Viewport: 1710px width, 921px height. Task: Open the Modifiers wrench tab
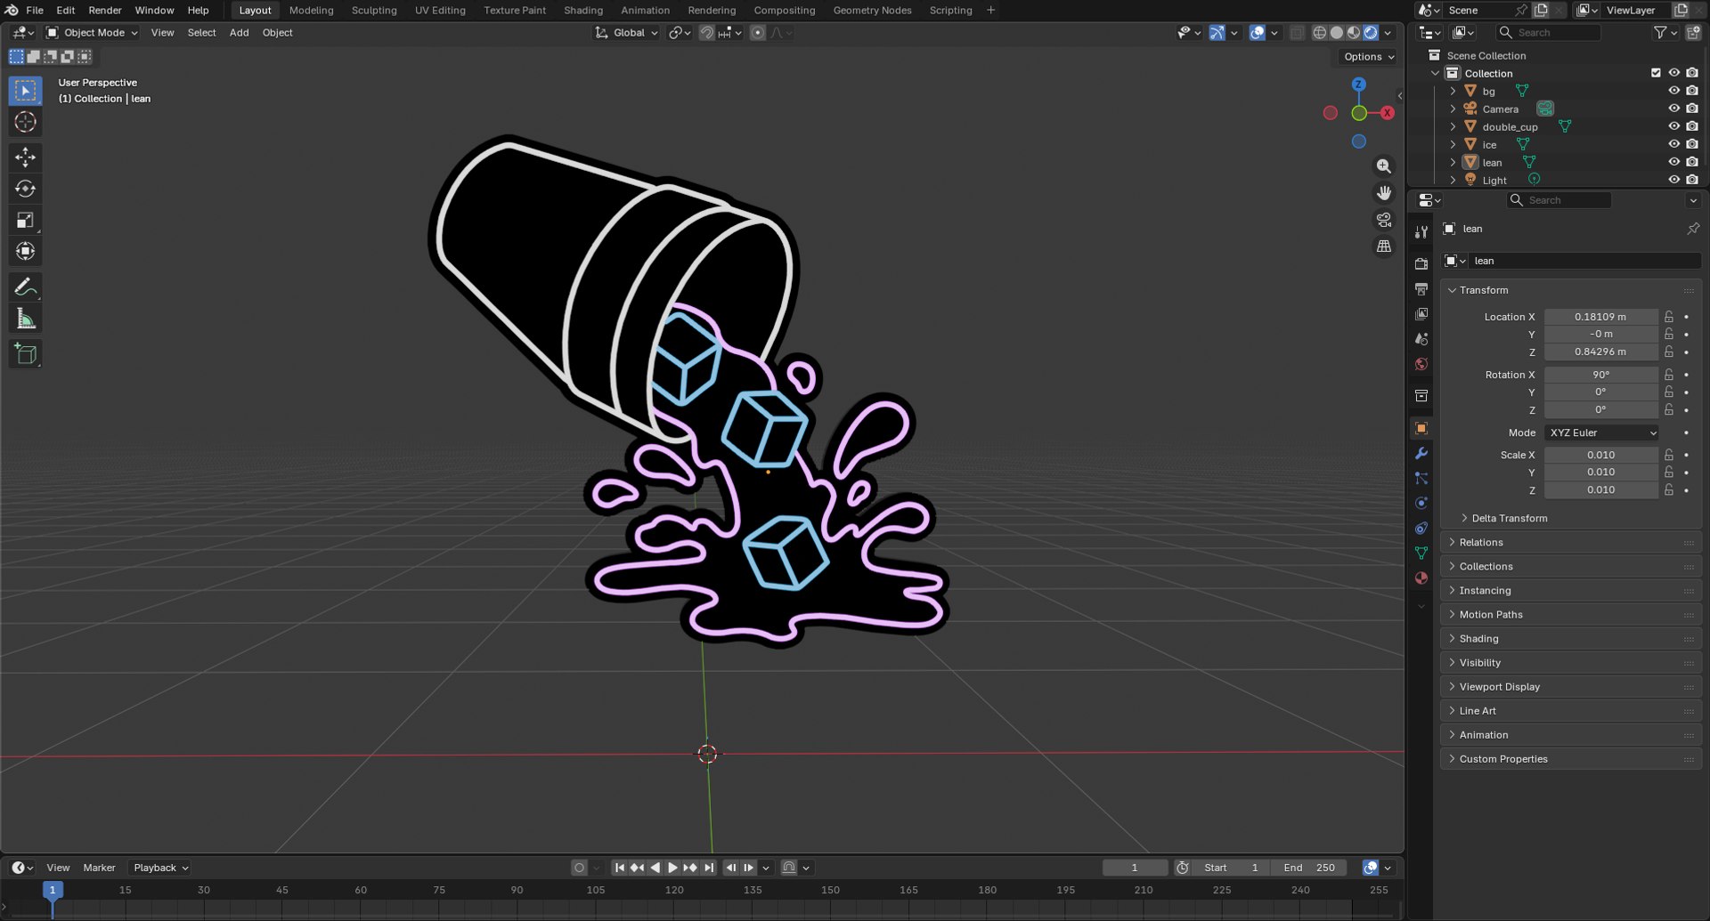coord(1421,453)
